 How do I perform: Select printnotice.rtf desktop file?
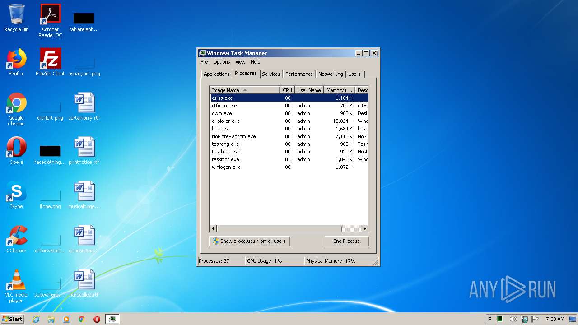click(x=84, y=151)
